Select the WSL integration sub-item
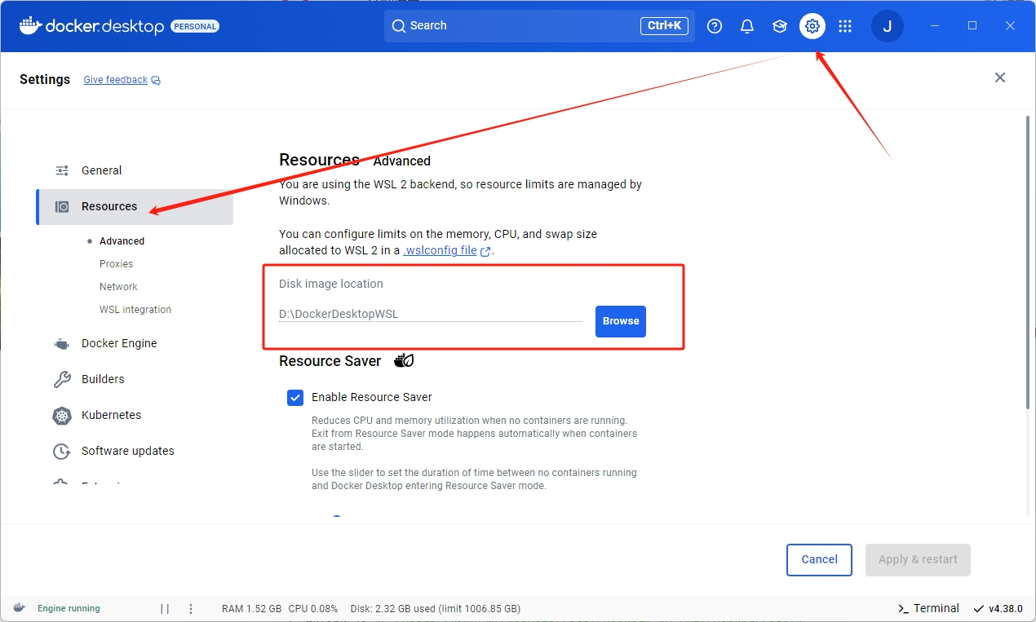Viewport: 1036px width, 622px height. point(135,310)
